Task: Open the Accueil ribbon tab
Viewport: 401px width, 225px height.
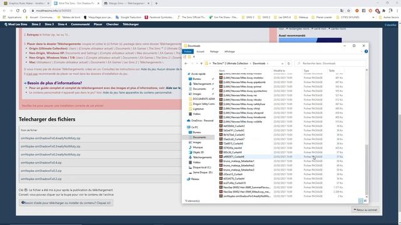Action: coord(200,51)
